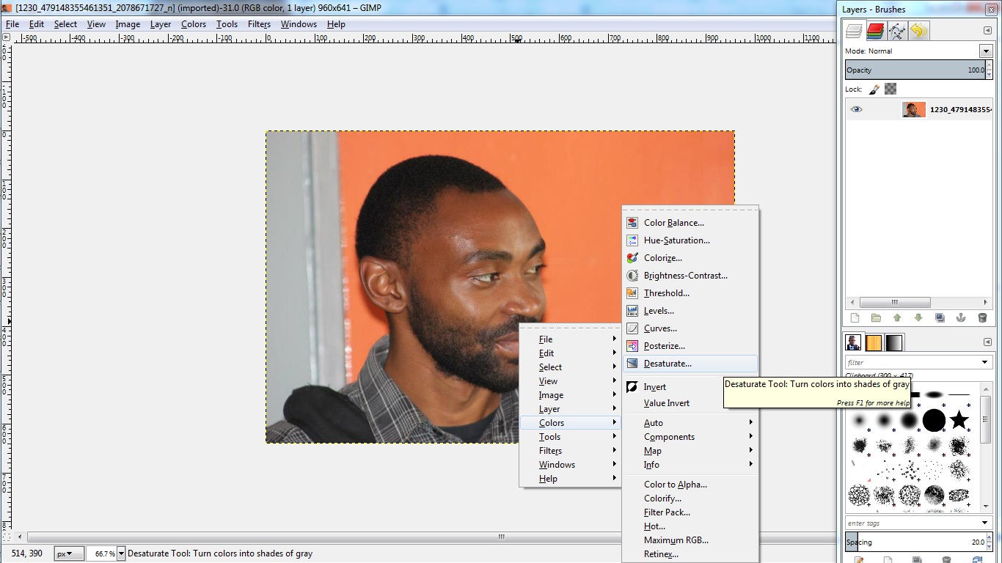
Task: Create a new layer with page icon
Action: 855,318
